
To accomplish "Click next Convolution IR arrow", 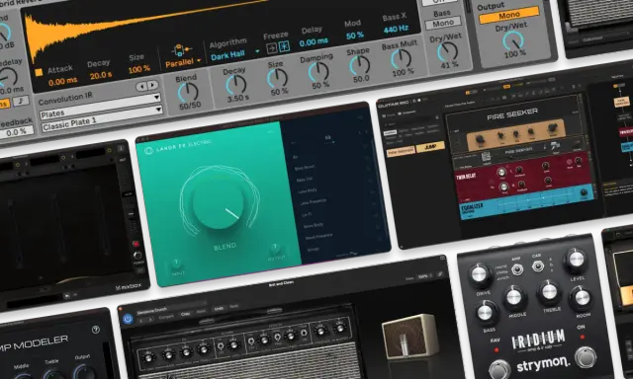I will pos(152,85).
